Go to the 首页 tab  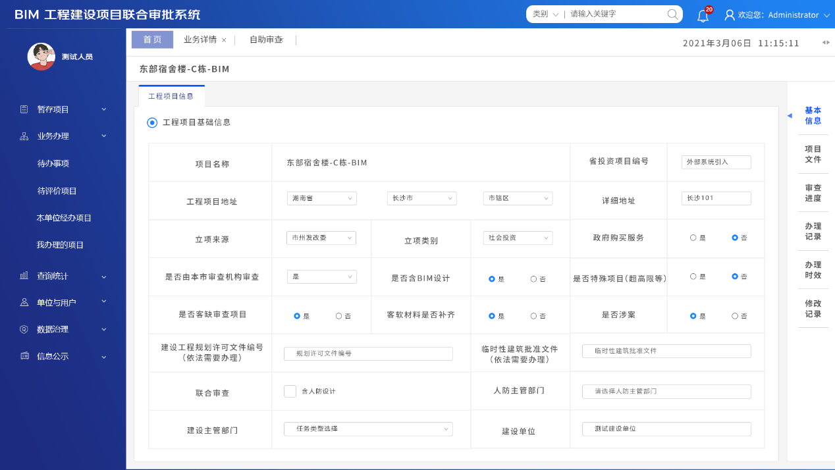click(x=152, y=39)
